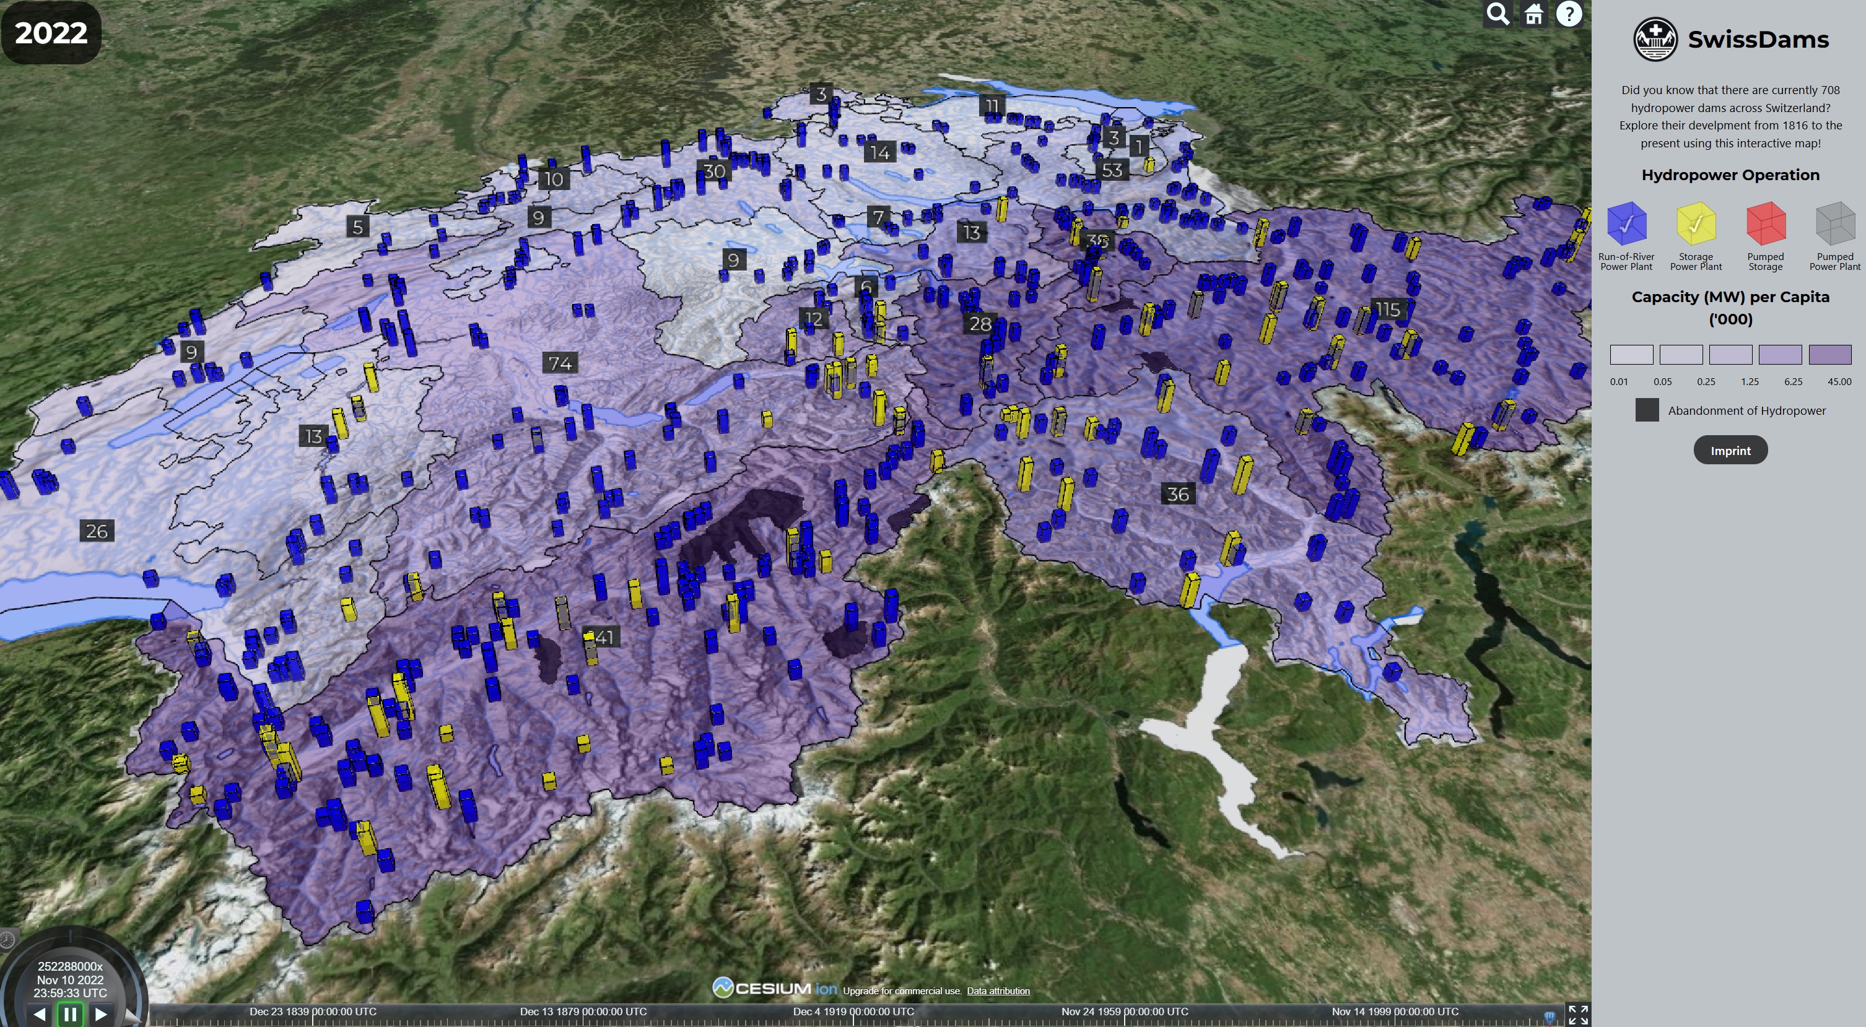
Task: Click the canton label 6
Action: tap(866, 287)
